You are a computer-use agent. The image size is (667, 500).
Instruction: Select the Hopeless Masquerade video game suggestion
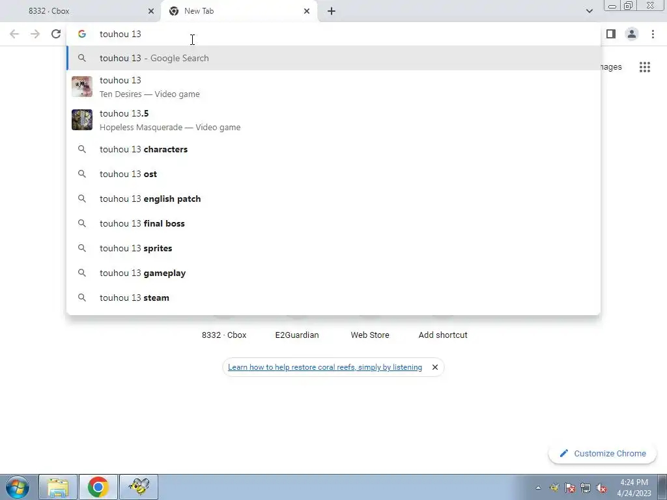[x=333, y=120]
